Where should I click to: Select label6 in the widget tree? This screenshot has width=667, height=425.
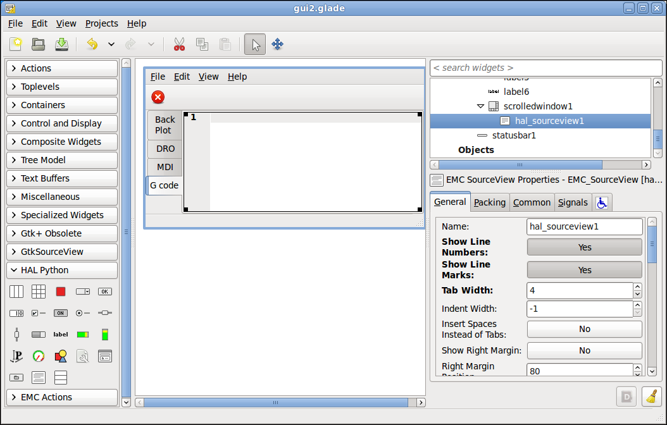pos(516,92)
